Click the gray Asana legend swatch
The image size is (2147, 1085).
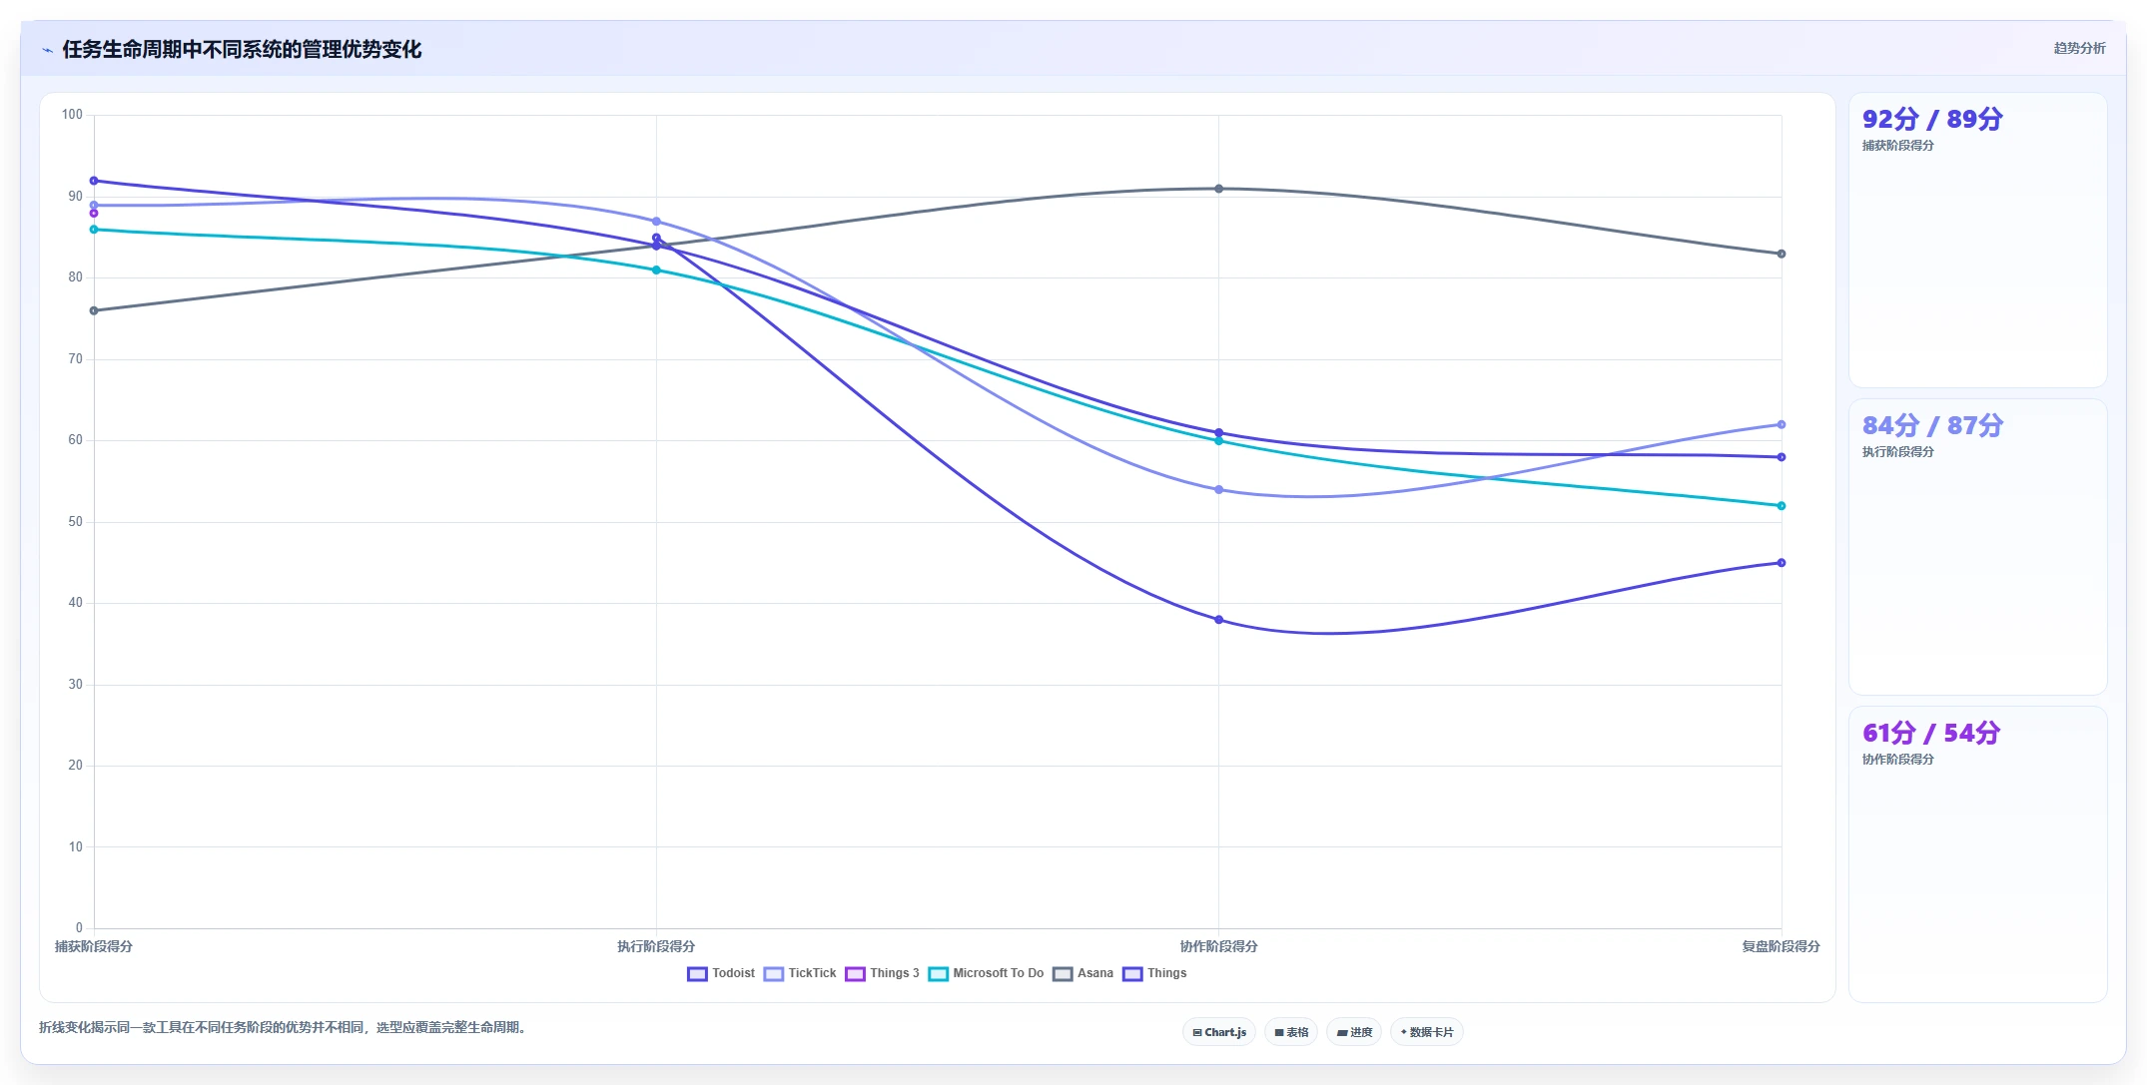click(x=1063, y=974)
